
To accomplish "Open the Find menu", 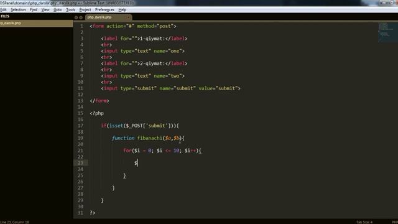I will coord(34,10).
